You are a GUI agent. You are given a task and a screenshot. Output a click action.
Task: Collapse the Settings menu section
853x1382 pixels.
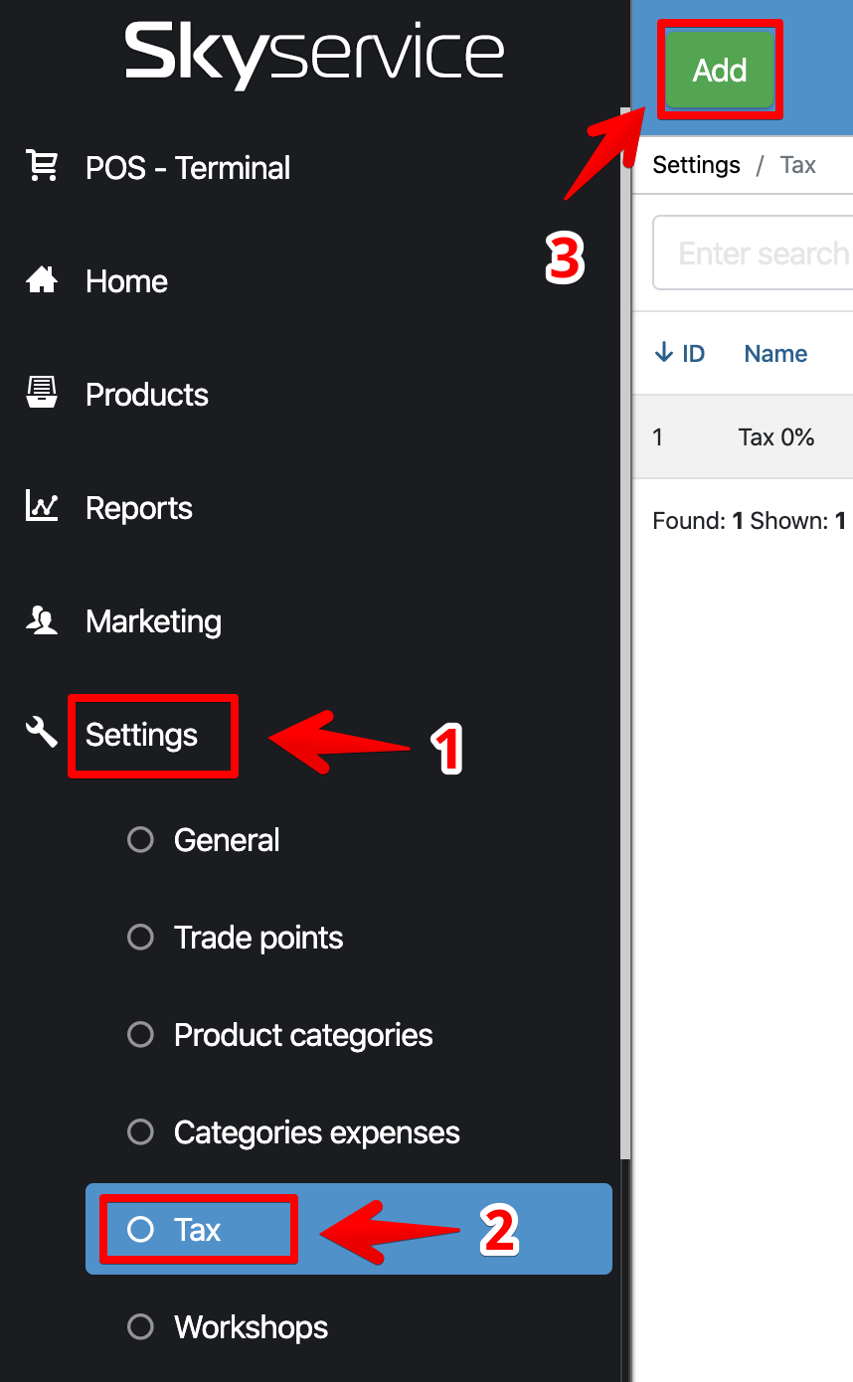pyautogui.click(x=142, y=736)
